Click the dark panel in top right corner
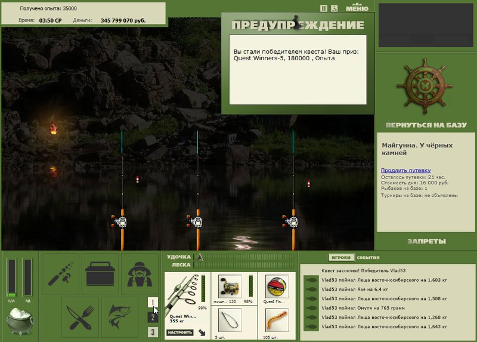This screenshot has width=477, height=342. click(426, 25)
